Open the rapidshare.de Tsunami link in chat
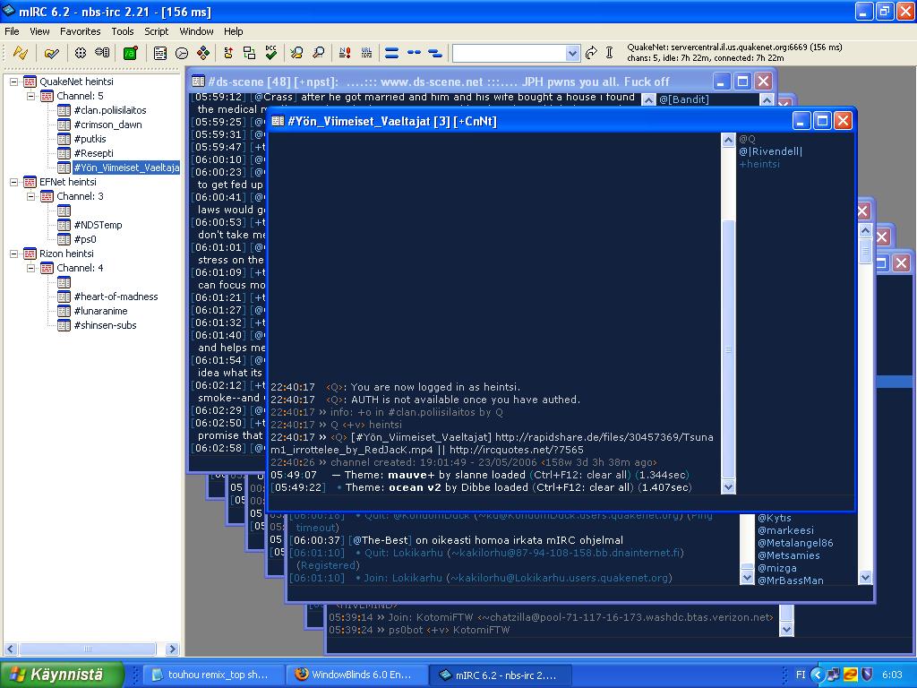Image resolution: width=917 pixels, height=688 pixels. (x=492, y=443)
